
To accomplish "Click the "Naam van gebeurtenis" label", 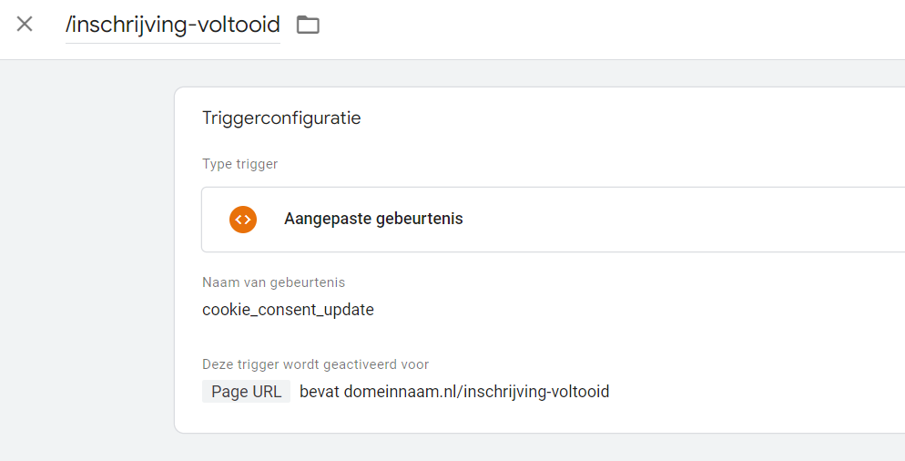I will pos(273,282).
